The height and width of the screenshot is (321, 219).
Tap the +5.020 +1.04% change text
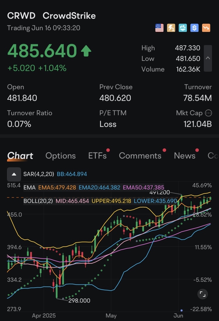(37, 68)
